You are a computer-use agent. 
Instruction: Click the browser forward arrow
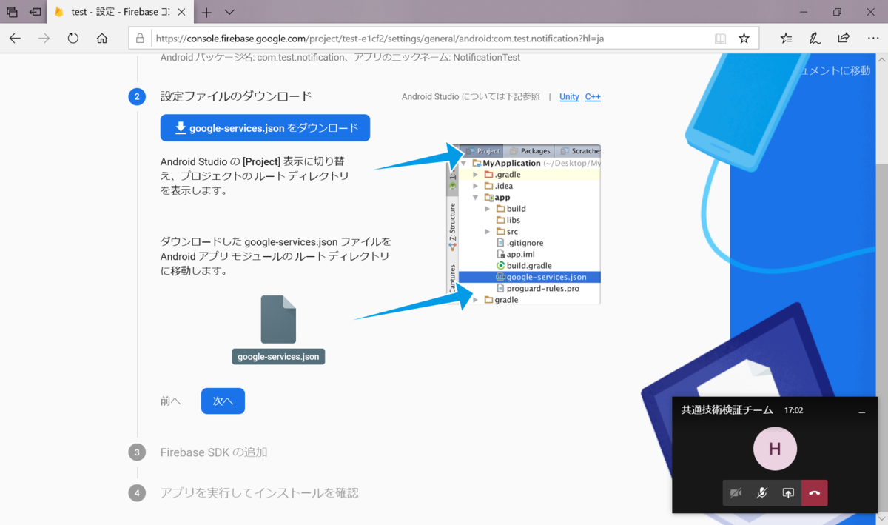click(44, 39)
